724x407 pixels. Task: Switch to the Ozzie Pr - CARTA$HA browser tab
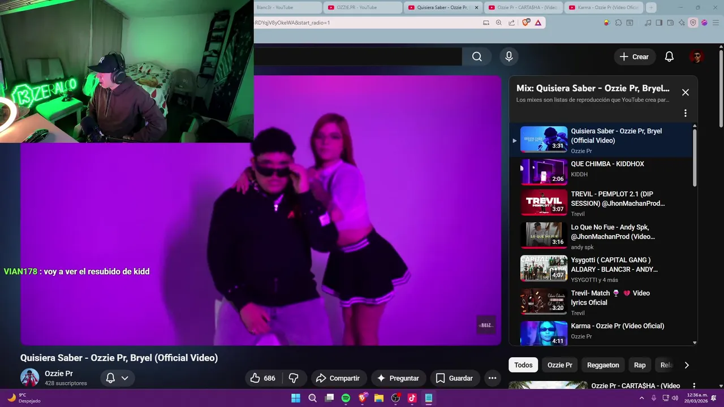point(523,7)
